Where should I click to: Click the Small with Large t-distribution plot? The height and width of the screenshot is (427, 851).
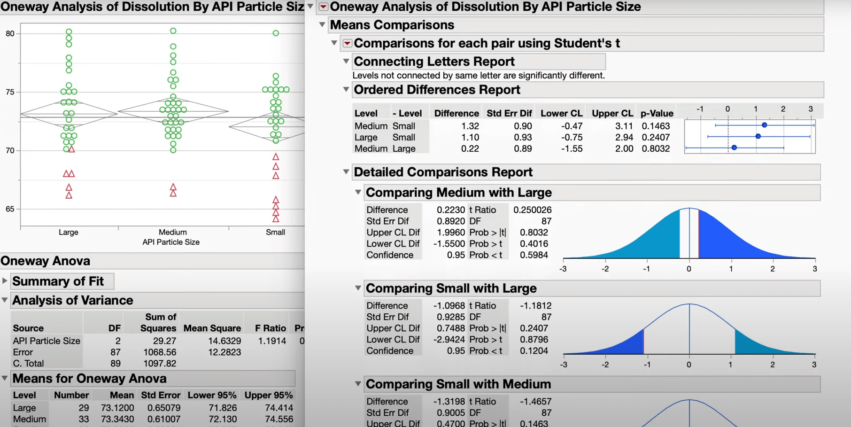[x=689, y=330]
